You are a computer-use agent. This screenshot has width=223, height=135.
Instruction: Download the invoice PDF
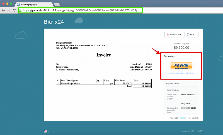point(174,34)
